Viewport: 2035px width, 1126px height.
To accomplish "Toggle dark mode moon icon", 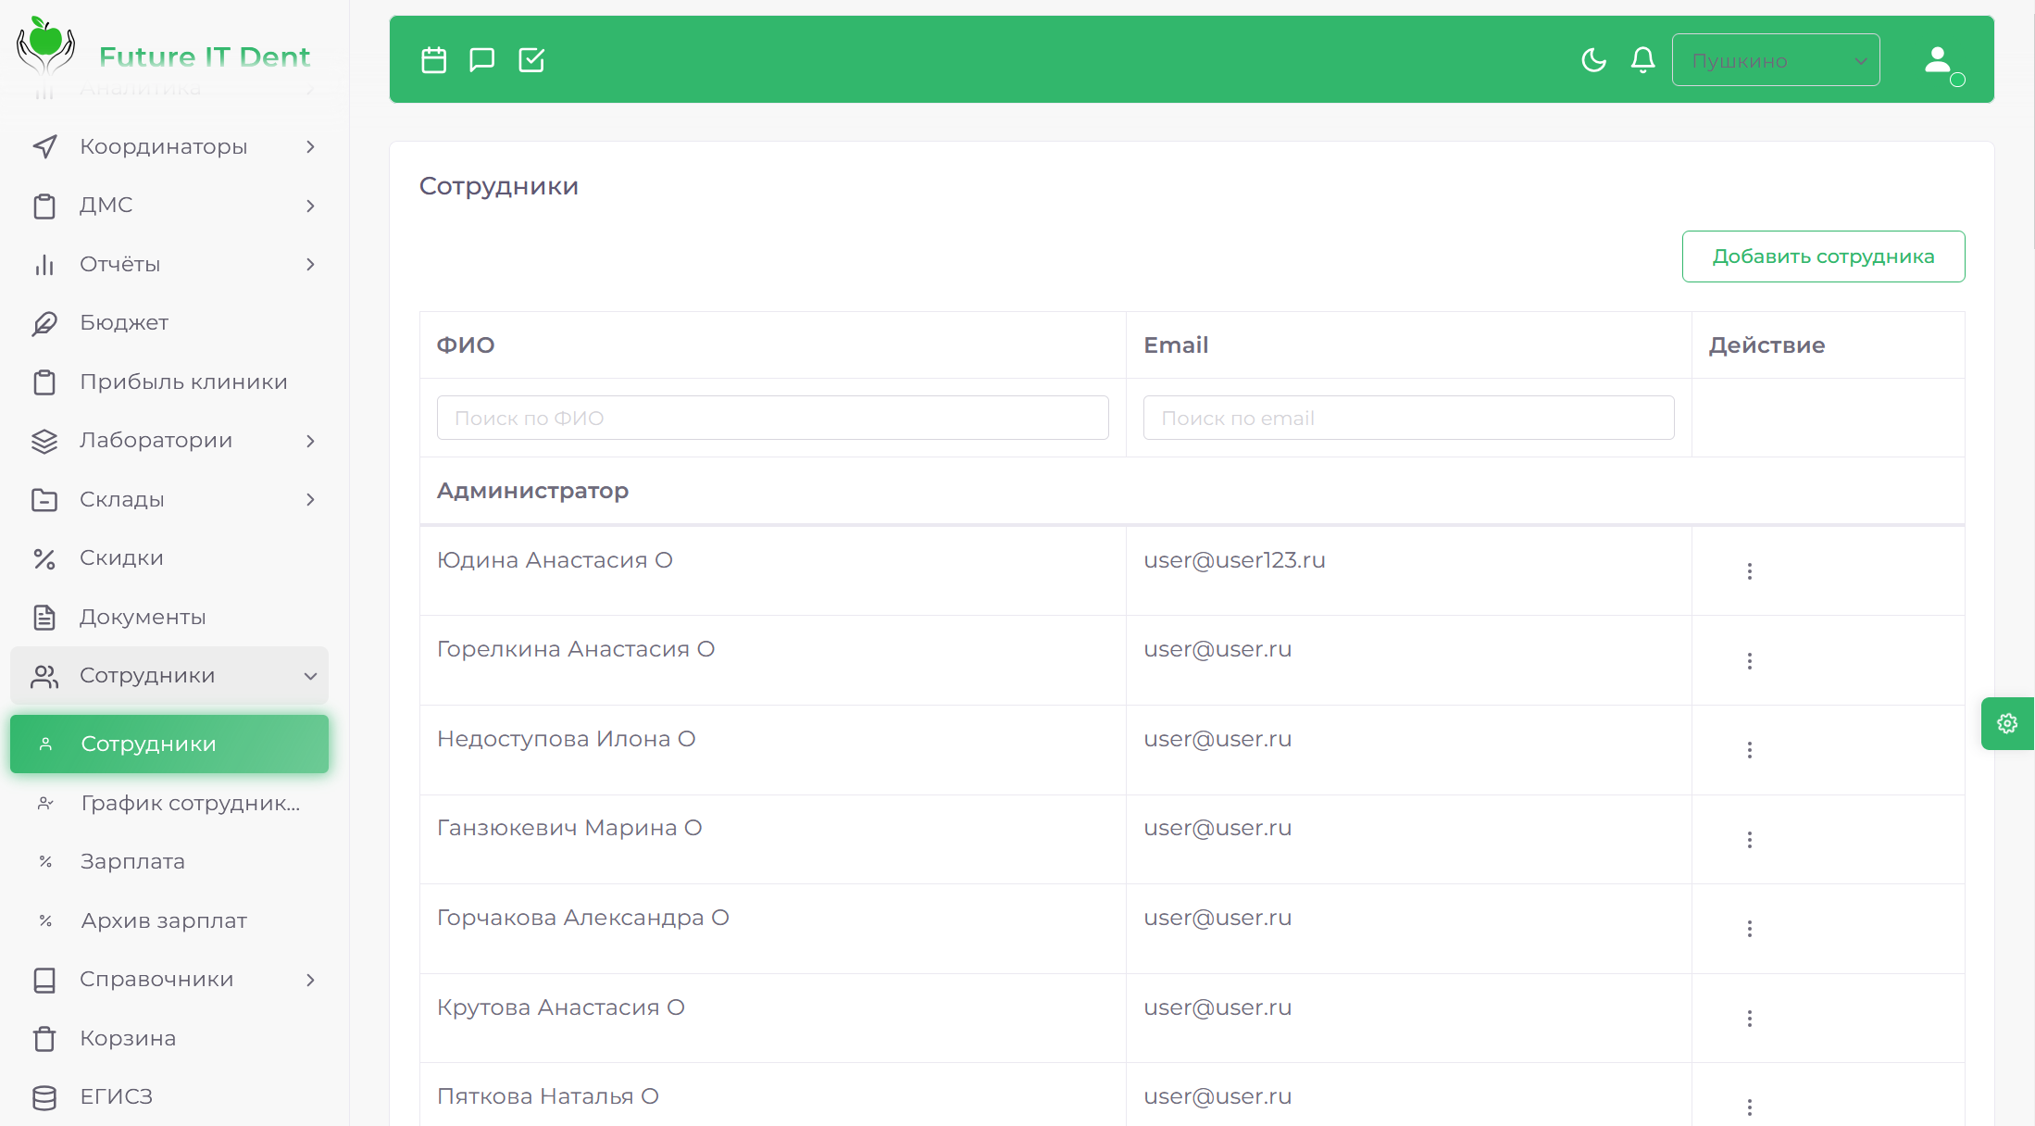I will click(1593, 60).
